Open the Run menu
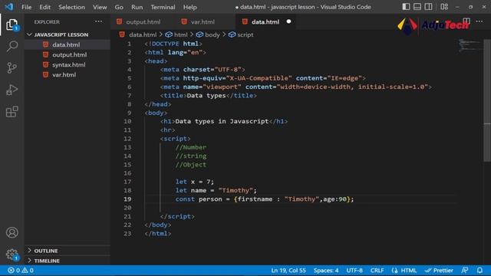The width and height of the screenshot is (491, 276). tap(137, 7)
